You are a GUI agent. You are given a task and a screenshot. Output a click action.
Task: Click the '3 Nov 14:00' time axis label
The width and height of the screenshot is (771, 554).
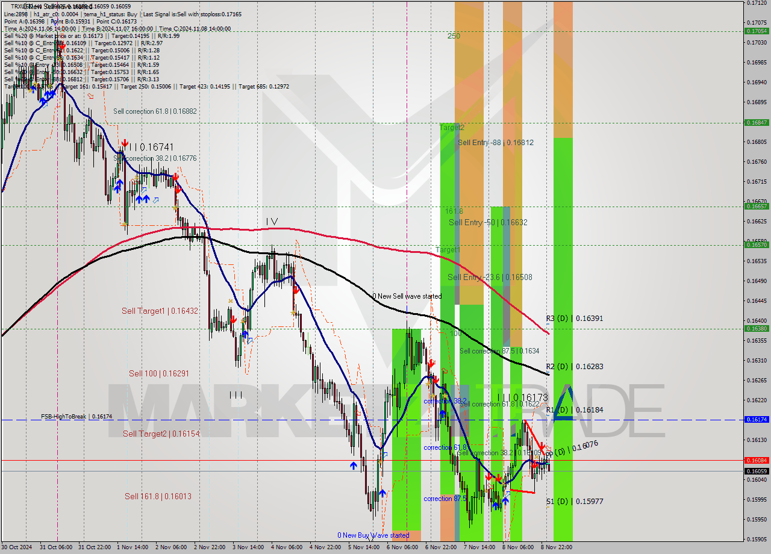(249, 547)
